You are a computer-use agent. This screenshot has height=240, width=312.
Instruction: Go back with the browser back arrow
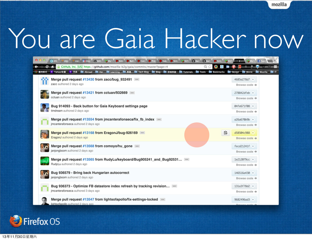click(x=36, y=67)
